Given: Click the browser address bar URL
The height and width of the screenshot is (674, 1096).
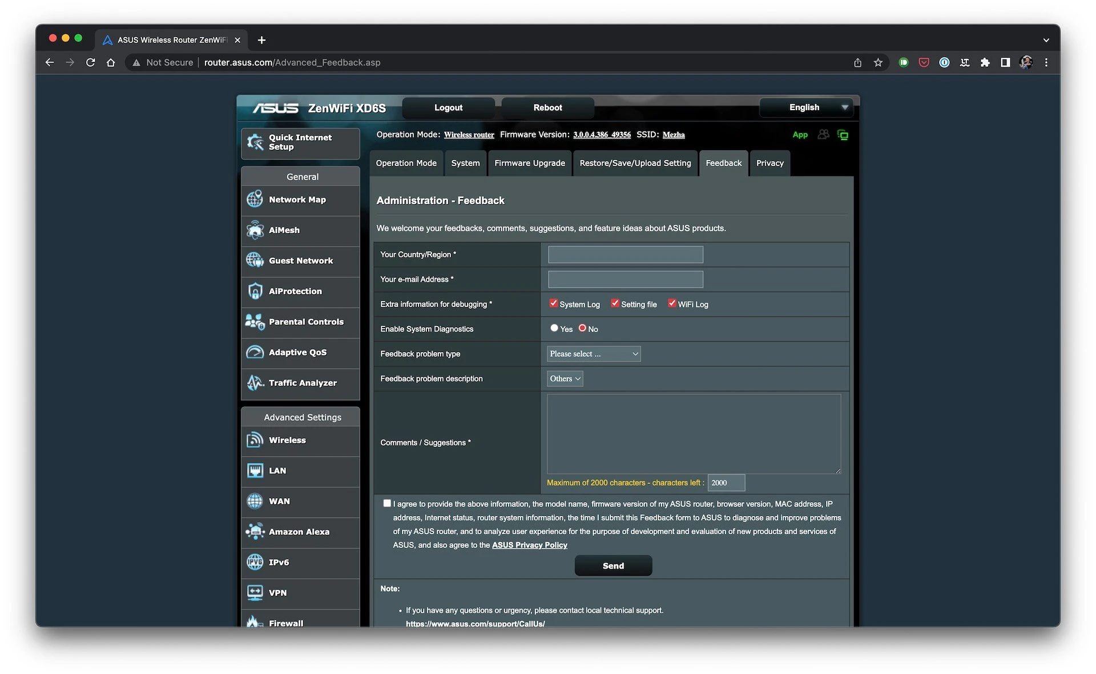Looking at the screenshot, I should pos(292,62).
